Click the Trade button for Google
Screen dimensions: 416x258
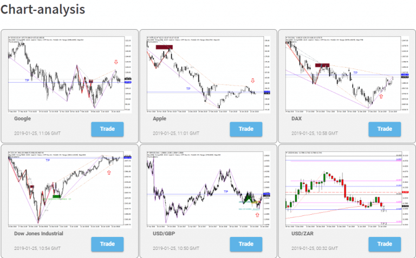107,129
